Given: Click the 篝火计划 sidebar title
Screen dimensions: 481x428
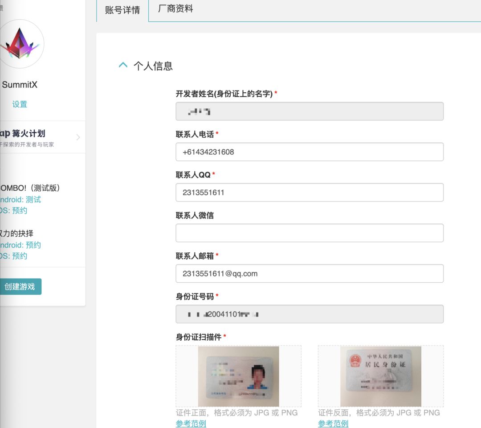Looking at the screenshot, I should click(23, 133).
